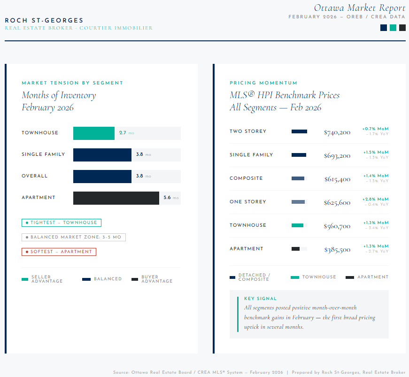Click the Roch St-Georges name heading
Viewport: 409px width, 377px height.
pyautogui.click(x=44, y=21)
